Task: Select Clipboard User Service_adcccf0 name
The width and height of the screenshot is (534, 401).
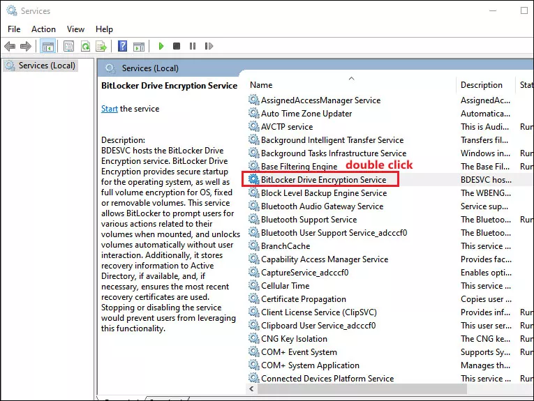Action: tap(318, 326)
